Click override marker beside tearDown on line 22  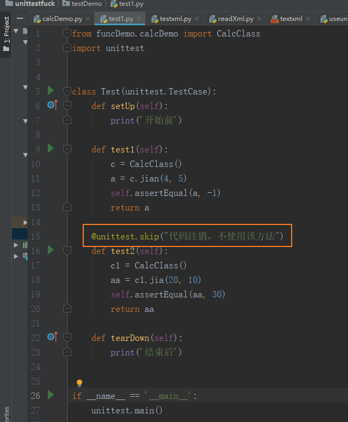click(53, 337)
